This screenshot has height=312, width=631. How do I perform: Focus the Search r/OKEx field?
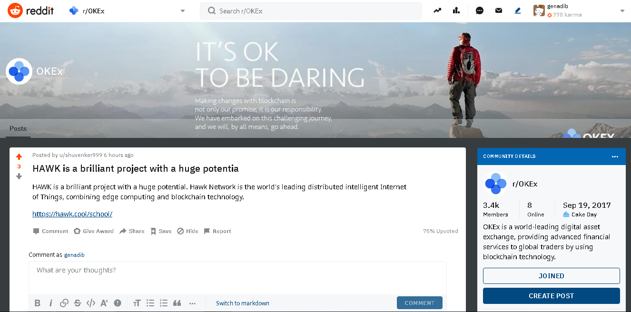311,11
